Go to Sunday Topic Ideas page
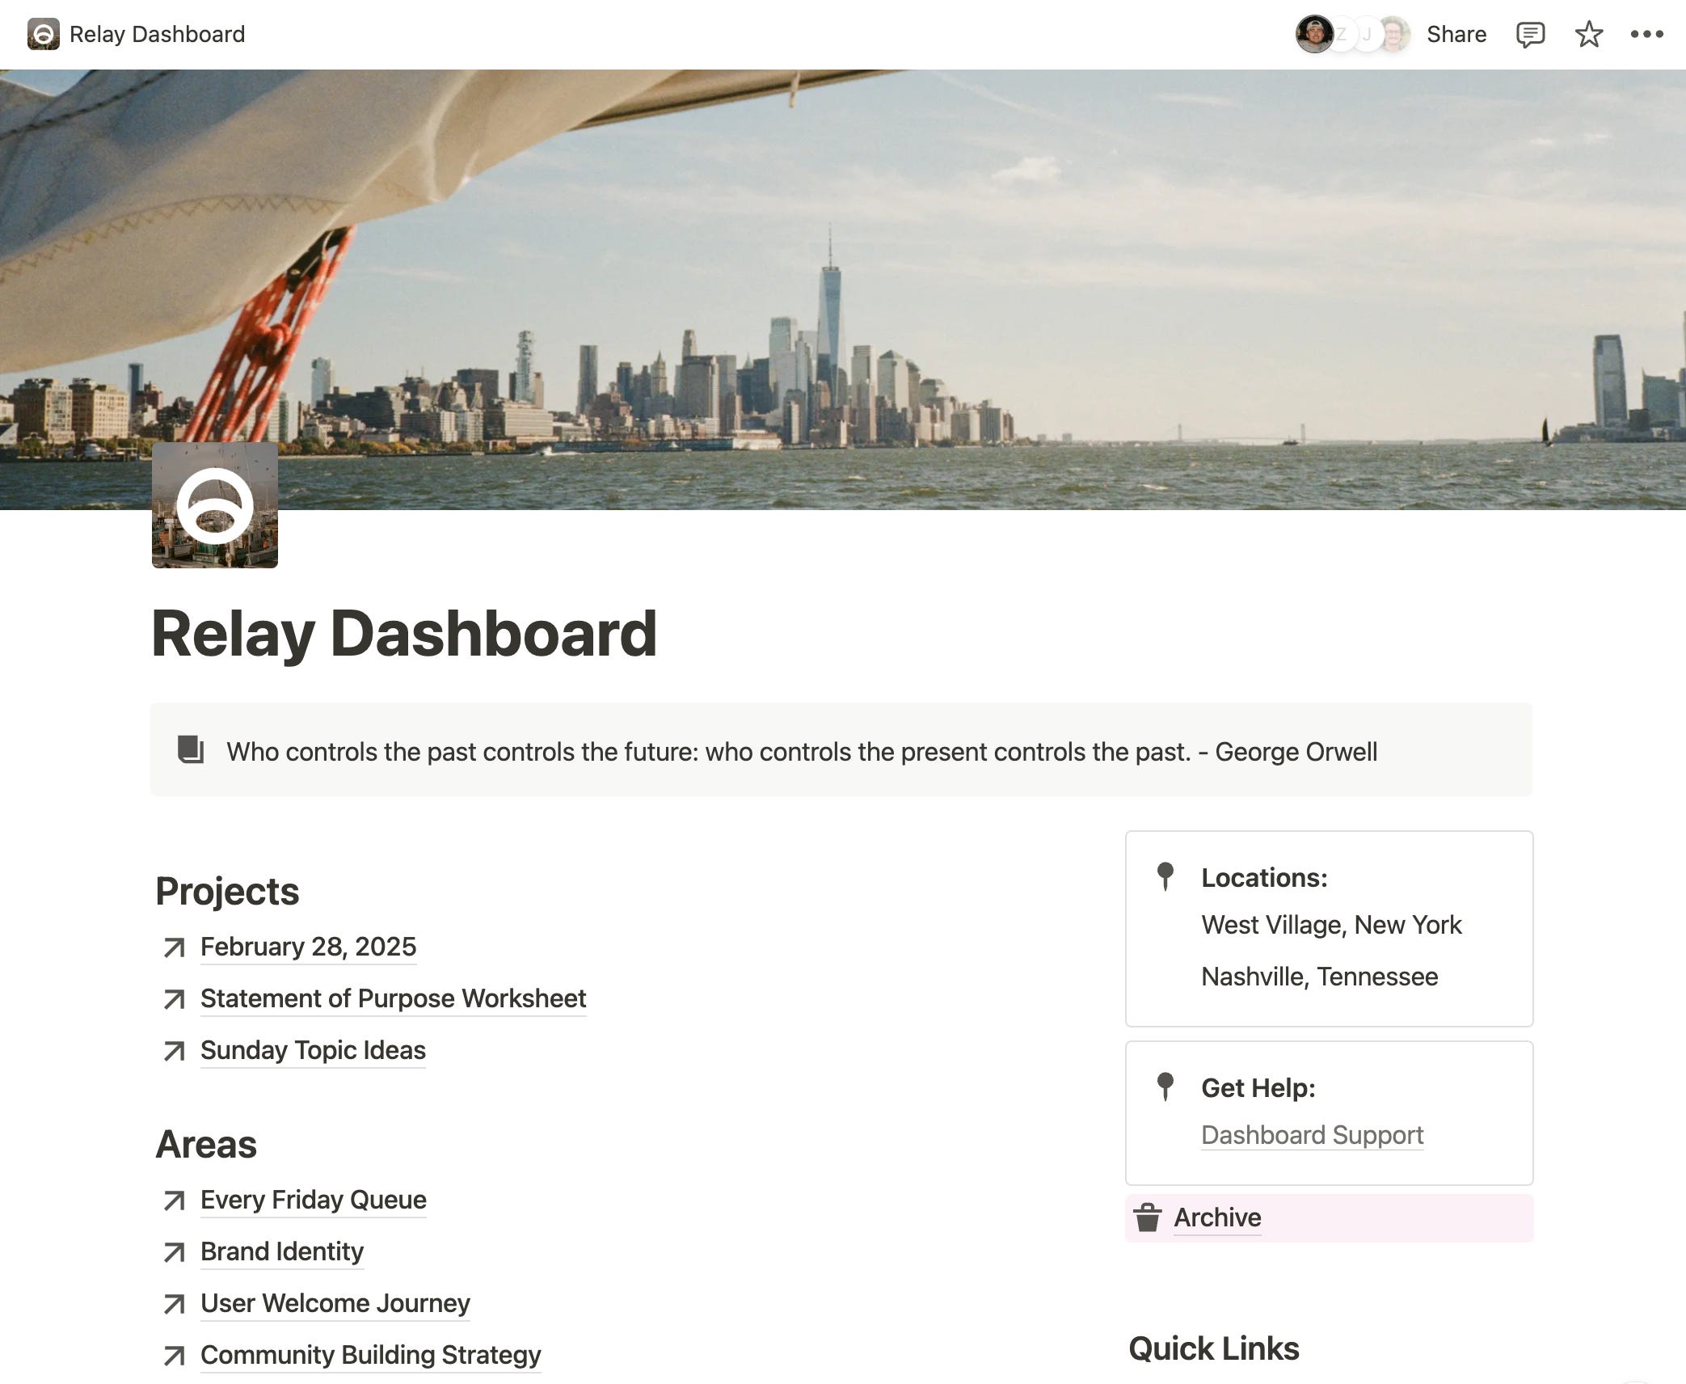The width and height of the screenshot is (1686, 1384). pyautogui.click(x=313, y=1050)
